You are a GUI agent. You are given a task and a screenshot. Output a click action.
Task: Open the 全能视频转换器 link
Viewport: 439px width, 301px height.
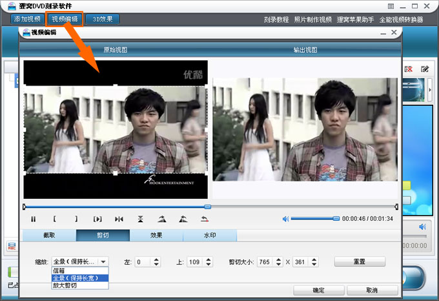point(401,19)
